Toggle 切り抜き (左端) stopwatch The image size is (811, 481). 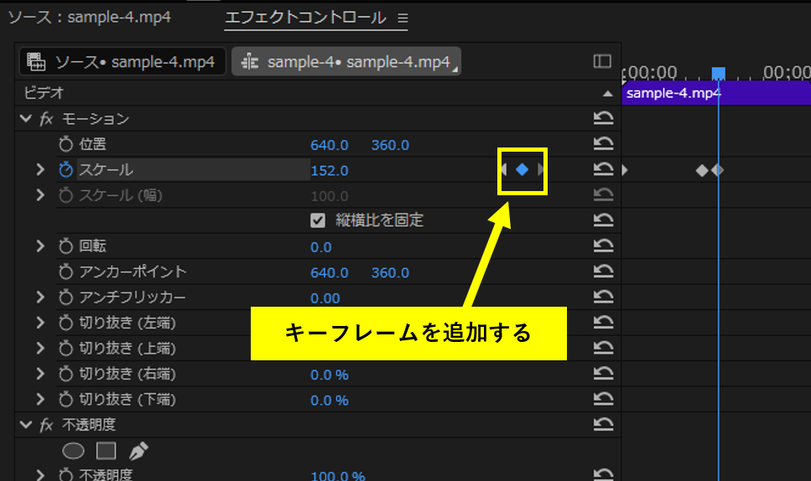[65, 323]
